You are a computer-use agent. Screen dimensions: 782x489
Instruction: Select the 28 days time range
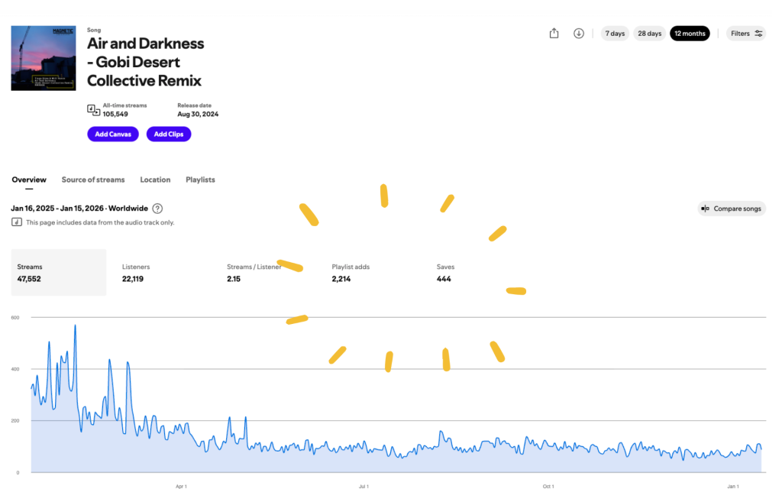click(x=649, y=34)
